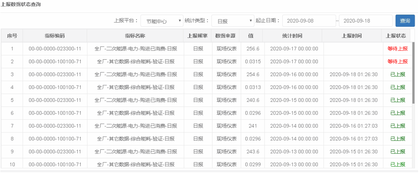Click the 值 column header
420x173 pixels.
pos(251,36)
